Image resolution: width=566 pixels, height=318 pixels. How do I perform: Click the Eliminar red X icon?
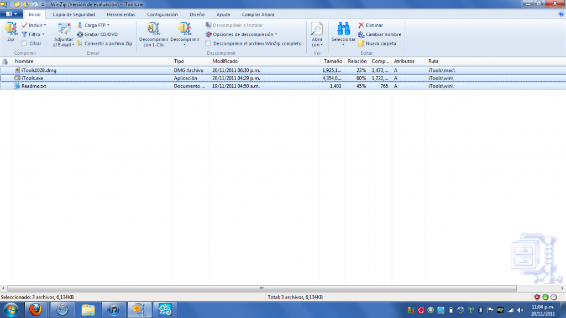tap(361, 25)
